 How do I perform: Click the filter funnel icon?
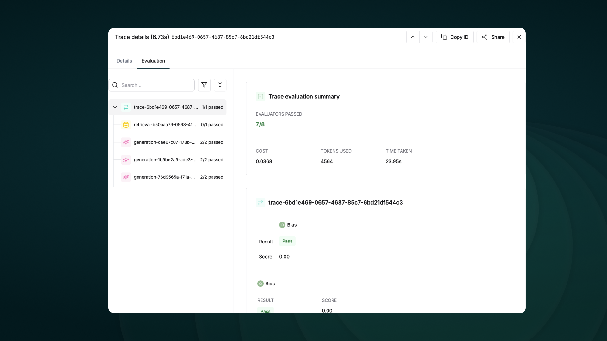(x=204, y=85)
